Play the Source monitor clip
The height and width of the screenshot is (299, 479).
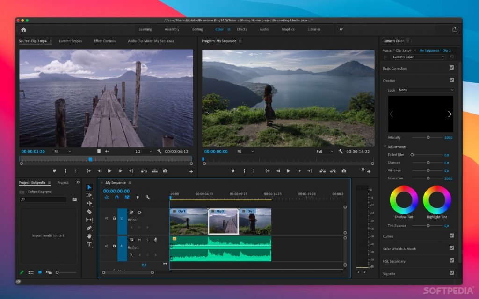click(x=109, y=171)
